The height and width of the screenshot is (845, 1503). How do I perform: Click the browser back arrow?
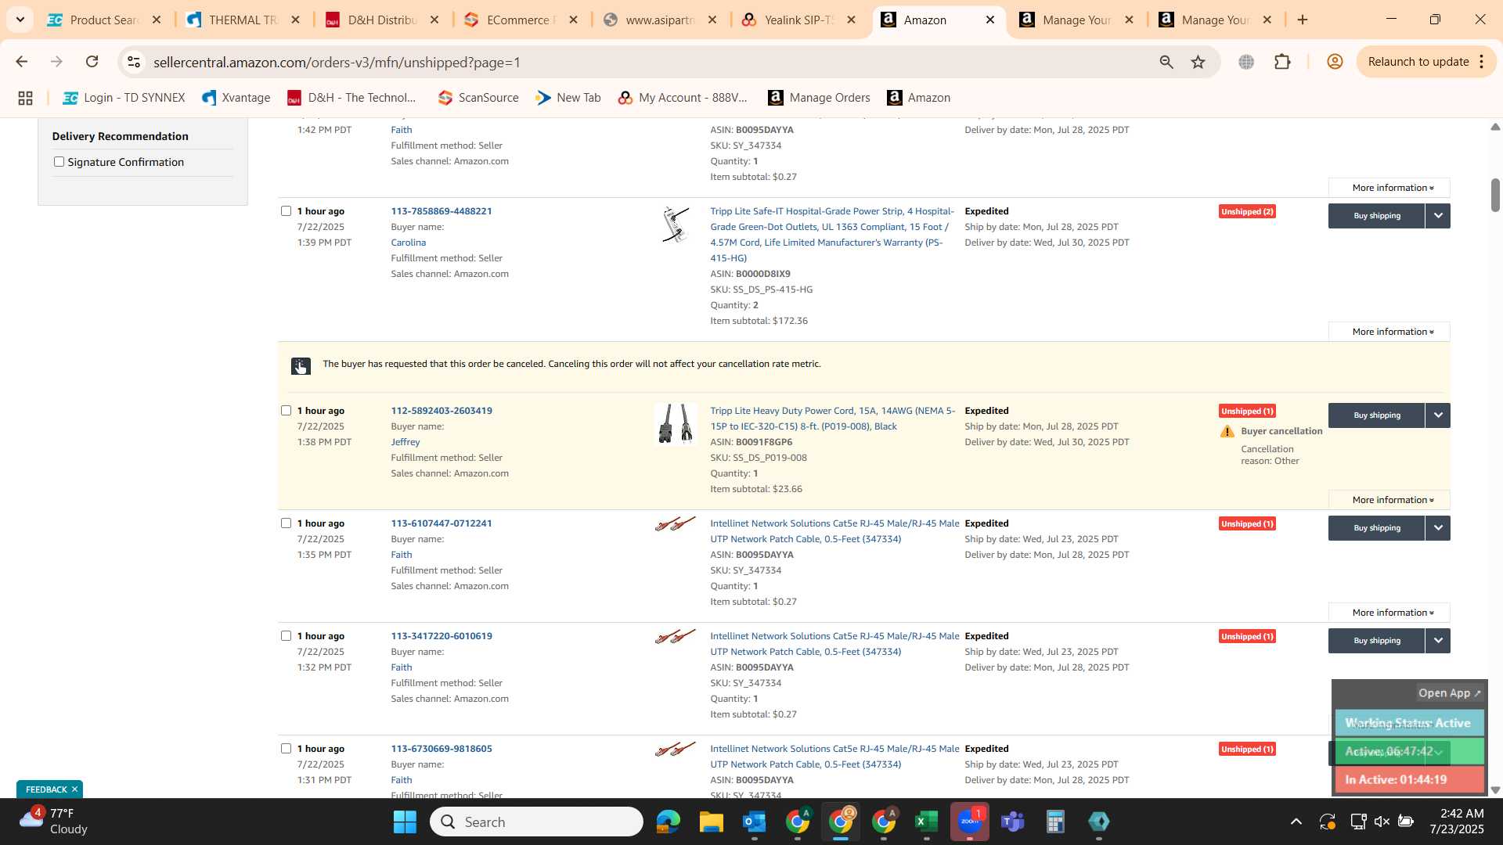pos(21,62)
